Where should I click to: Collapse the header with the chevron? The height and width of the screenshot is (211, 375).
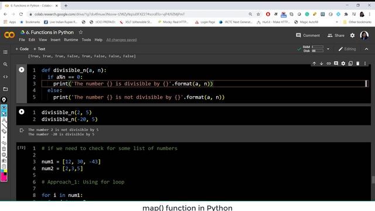[x=366, y=49]
